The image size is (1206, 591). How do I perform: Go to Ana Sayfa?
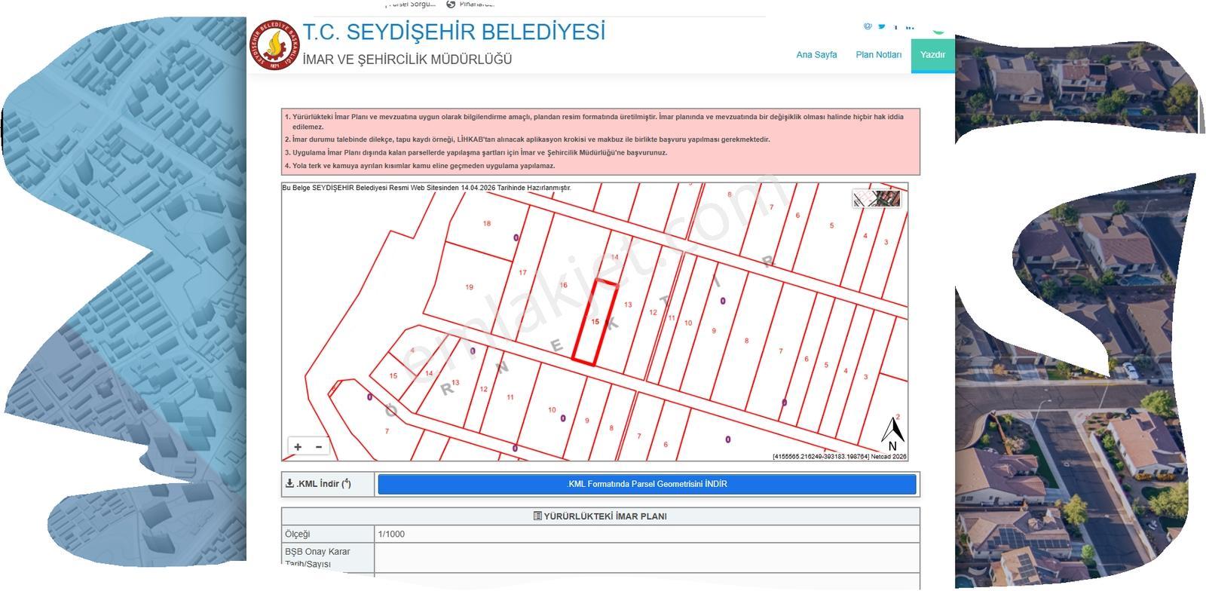pos(816,54)
